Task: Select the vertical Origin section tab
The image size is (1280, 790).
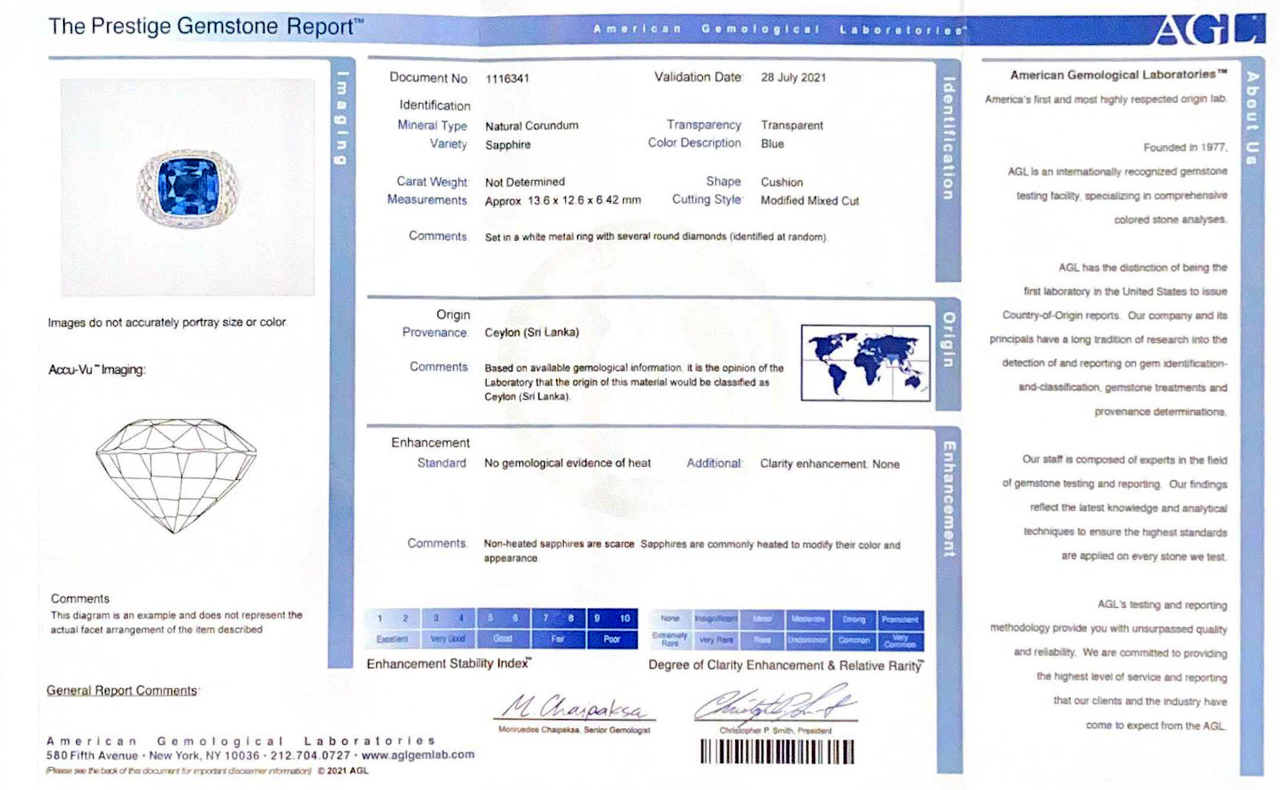Action: (948, 340)
